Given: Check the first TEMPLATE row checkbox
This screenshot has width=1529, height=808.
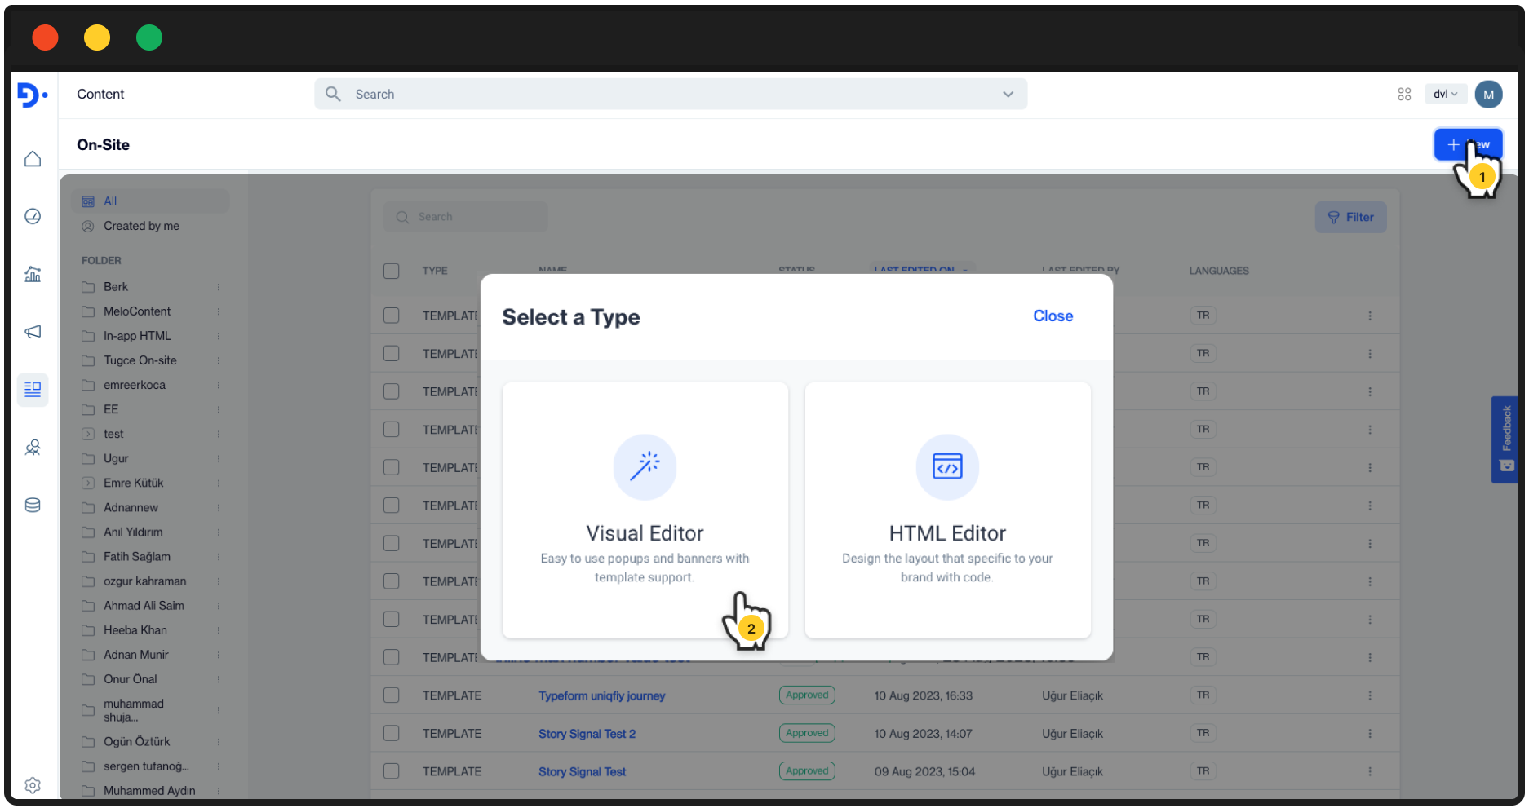Looking at the screenshot, I should coord(392,316).
